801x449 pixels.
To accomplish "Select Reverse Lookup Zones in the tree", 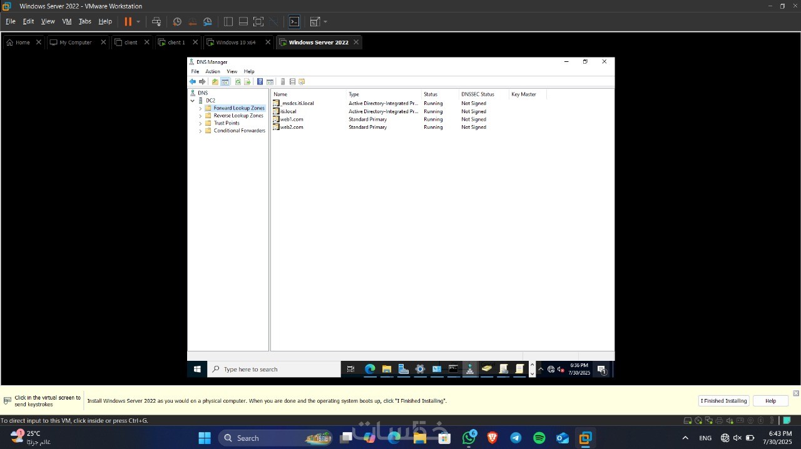I will 238,116.
